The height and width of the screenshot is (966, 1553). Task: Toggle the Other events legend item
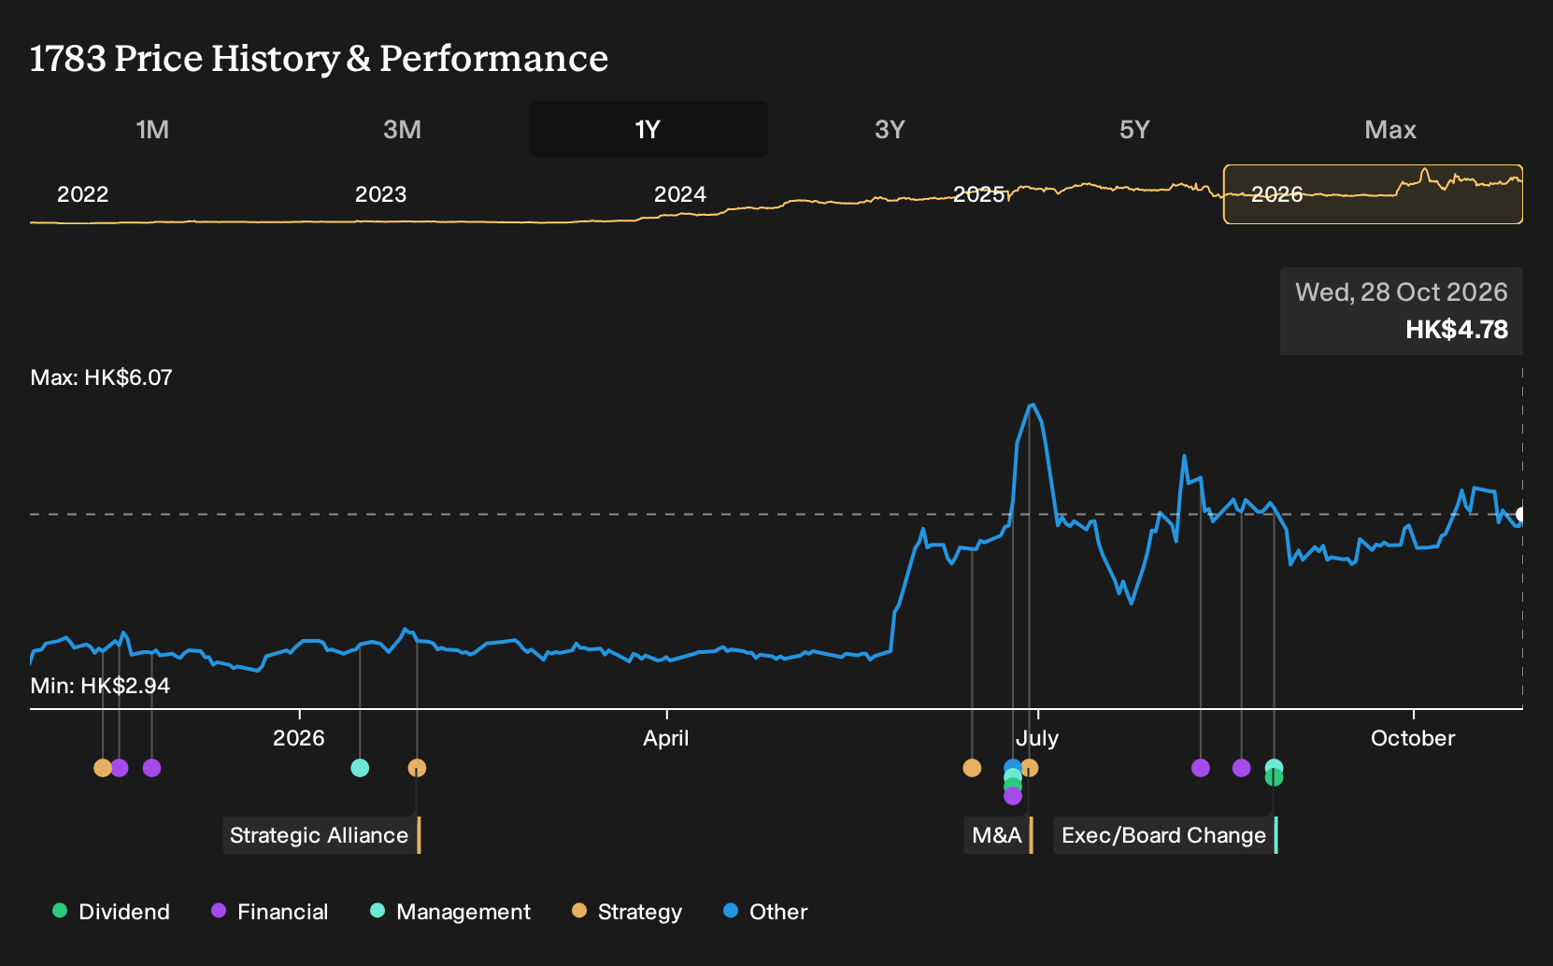point(765,912)
